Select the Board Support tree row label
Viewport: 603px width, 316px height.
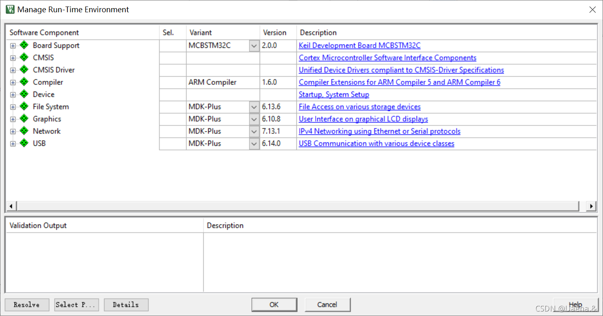click(56, 45)
